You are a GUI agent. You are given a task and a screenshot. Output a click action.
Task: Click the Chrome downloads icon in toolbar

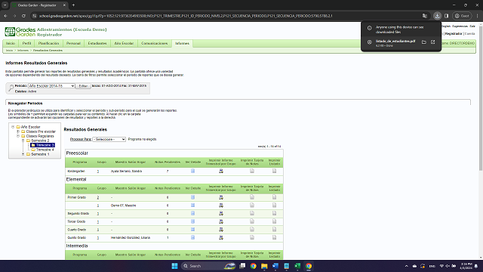pyautogui.click(x=437, y=16)
